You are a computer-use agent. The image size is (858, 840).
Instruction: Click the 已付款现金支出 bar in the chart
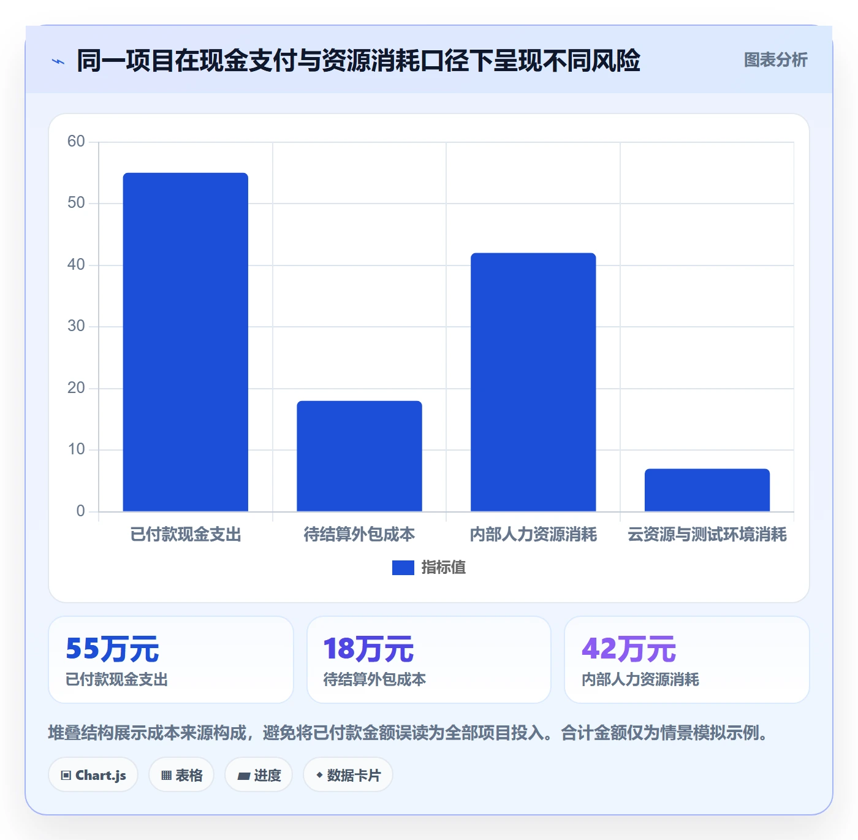[x=186, y=342]
